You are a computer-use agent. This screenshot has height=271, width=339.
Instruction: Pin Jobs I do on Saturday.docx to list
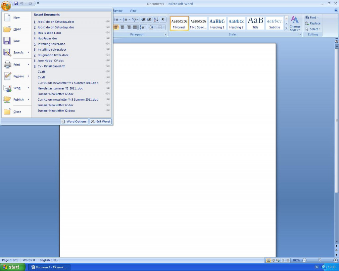pos(108,22)
